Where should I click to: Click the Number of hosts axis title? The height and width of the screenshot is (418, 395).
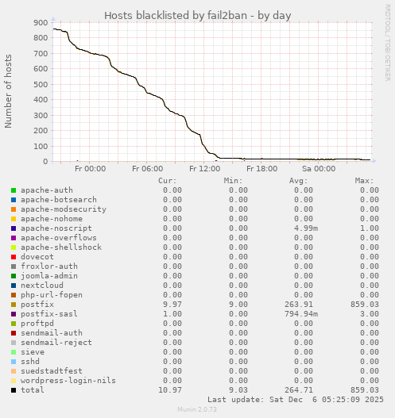8,91
